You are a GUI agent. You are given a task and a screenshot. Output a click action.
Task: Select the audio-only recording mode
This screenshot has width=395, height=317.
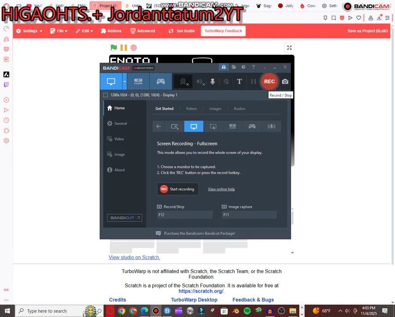[271, 126]
